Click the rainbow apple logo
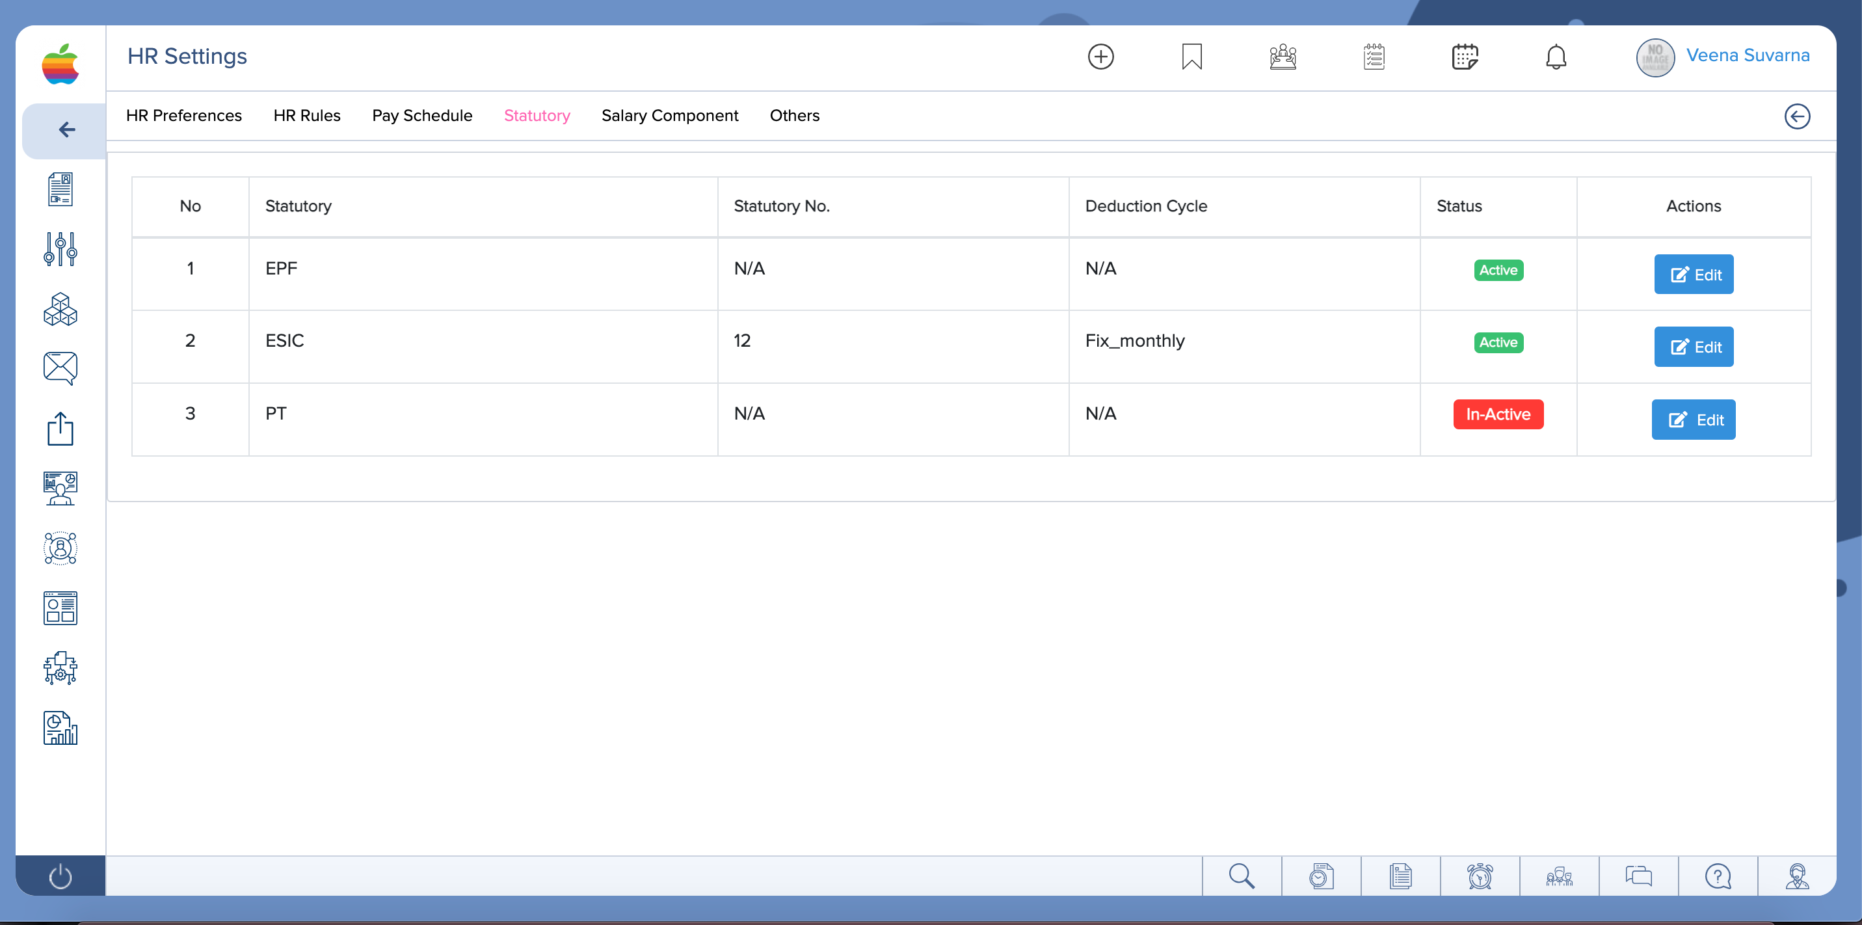1862x925 pixels. click(60, 64)
